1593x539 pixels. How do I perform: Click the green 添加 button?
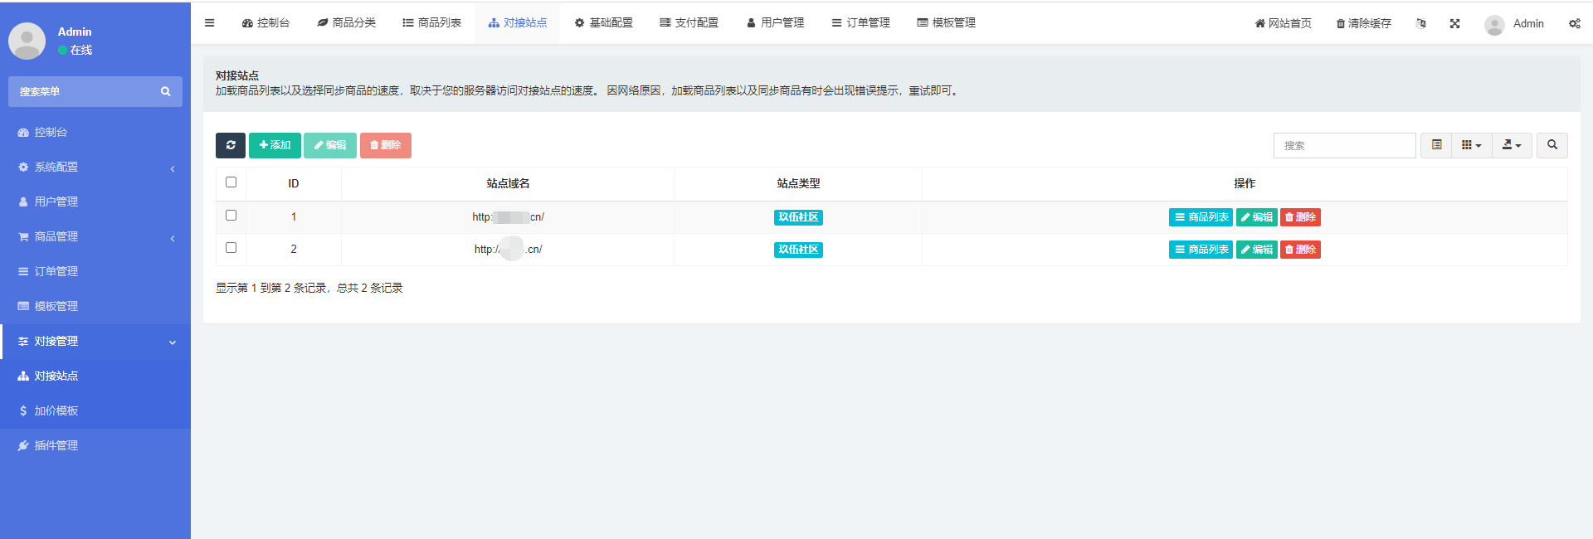coord(275,145)
